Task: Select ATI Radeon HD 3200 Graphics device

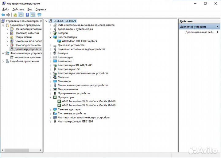Action: pyautogui.click(x=79, y=41)
